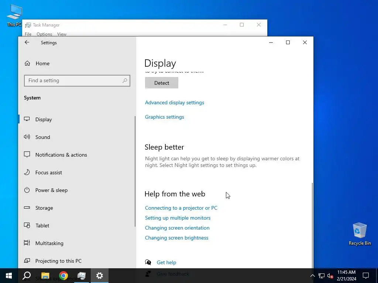Open Notifications & actions category label
378x283 pixels.
point(61,155)
